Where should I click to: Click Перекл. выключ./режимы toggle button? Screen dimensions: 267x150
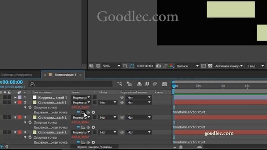[x=94, y=147]
